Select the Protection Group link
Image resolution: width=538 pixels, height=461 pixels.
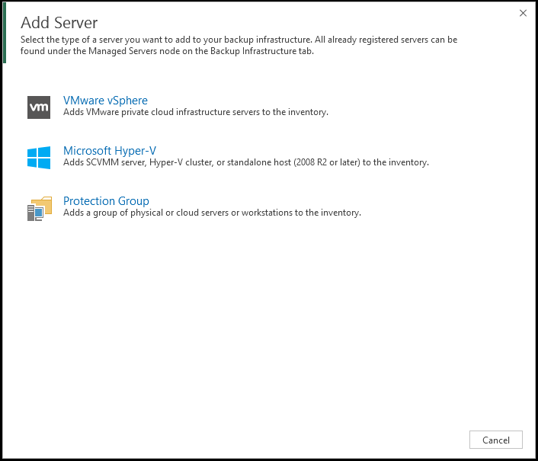point(106,200)
